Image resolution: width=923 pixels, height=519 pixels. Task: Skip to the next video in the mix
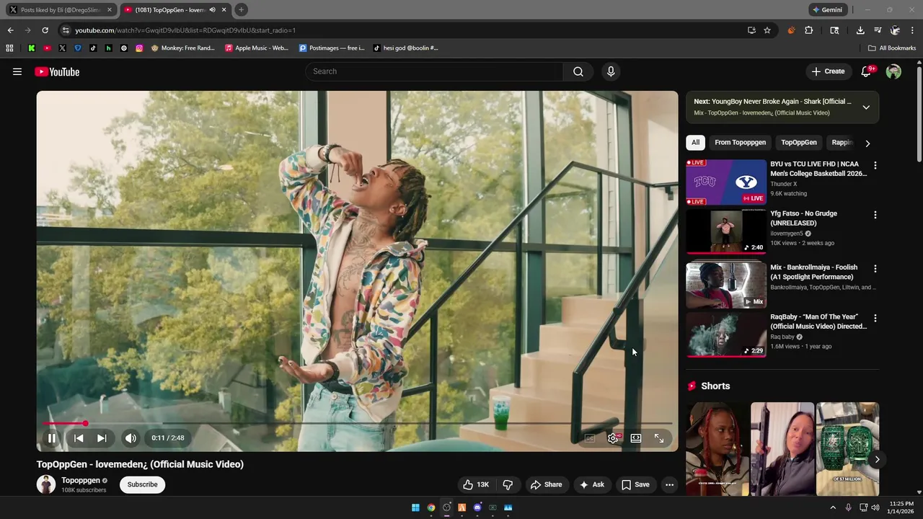(102, 438)
